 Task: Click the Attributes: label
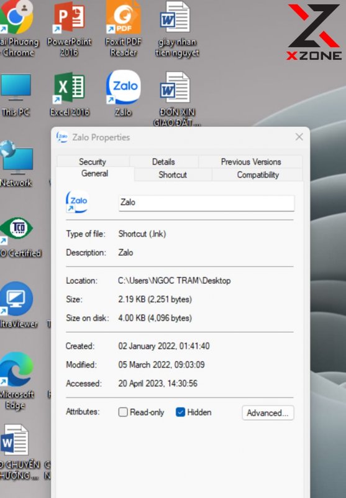point(83,411)
